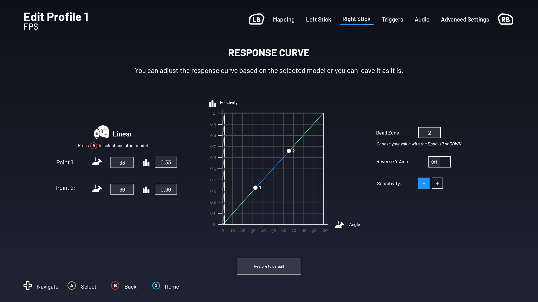Image resolution: width=538 pixels, height=302 pixels.
Task: Click the Reactivity axis bars icon
Action: 212,103
